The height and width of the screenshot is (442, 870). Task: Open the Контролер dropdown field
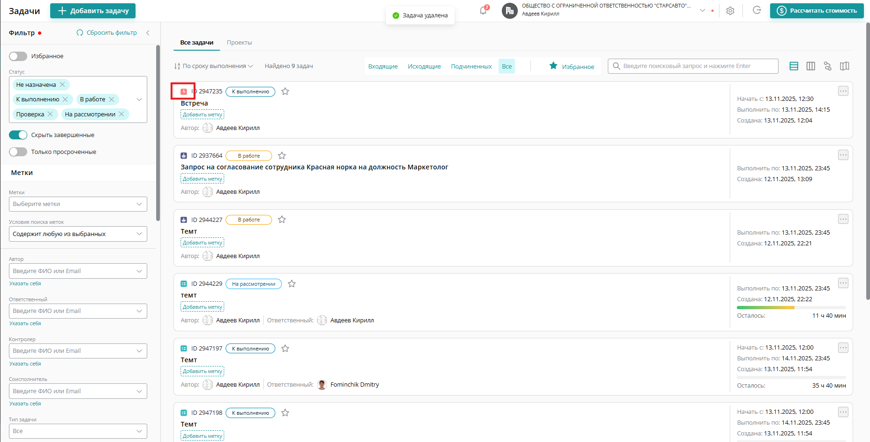click(78, 351)
